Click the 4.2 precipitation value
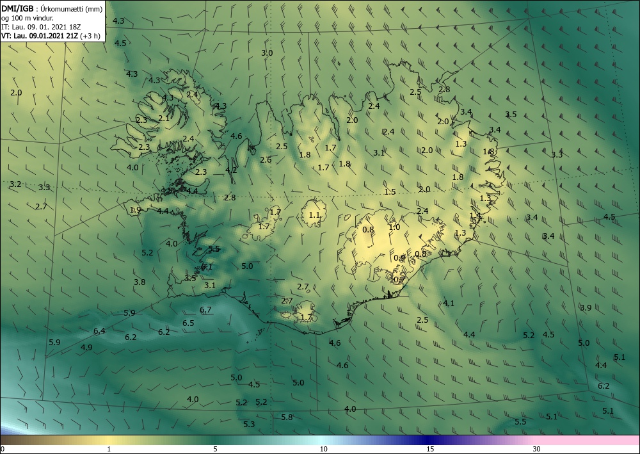Viewport: 640px width, 454px height. 231,170
